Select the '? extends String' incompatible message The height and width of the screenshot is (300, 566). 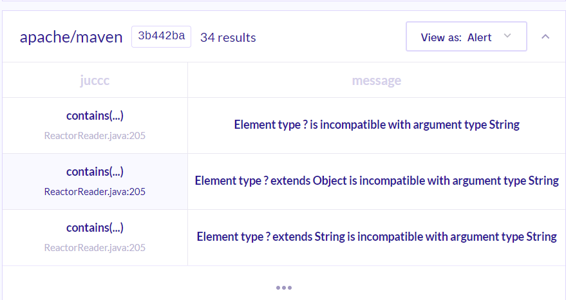(x=377, y=236)
